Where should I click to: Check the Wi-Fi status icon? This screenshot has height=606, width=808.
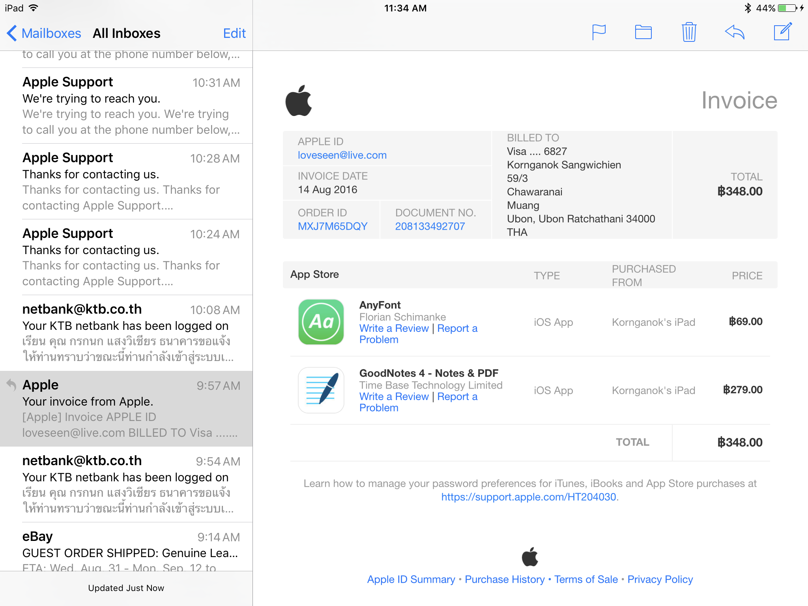click(34, 8)
